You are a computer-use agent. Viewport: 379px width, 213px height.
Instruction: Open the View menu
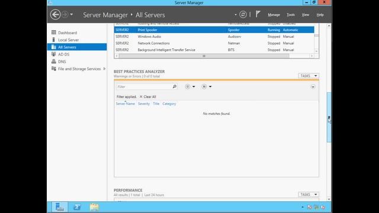306,15
